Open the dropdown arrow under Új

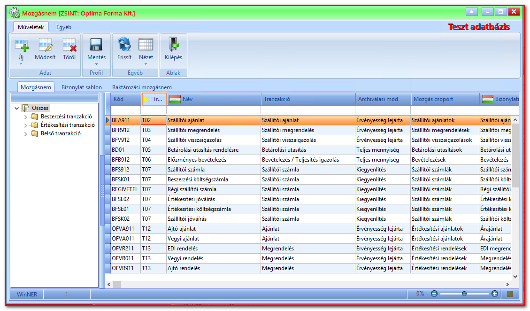[21, 64]
